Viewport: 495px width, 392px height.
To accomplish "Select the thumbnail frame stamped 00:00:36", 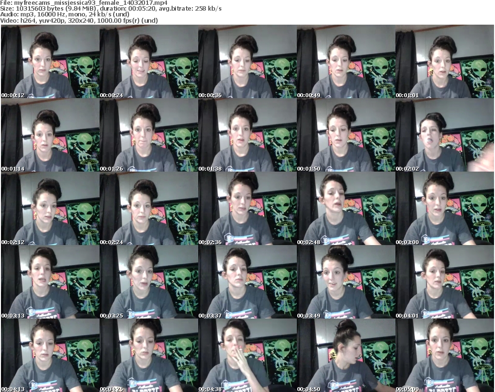I will coord(247,61).
